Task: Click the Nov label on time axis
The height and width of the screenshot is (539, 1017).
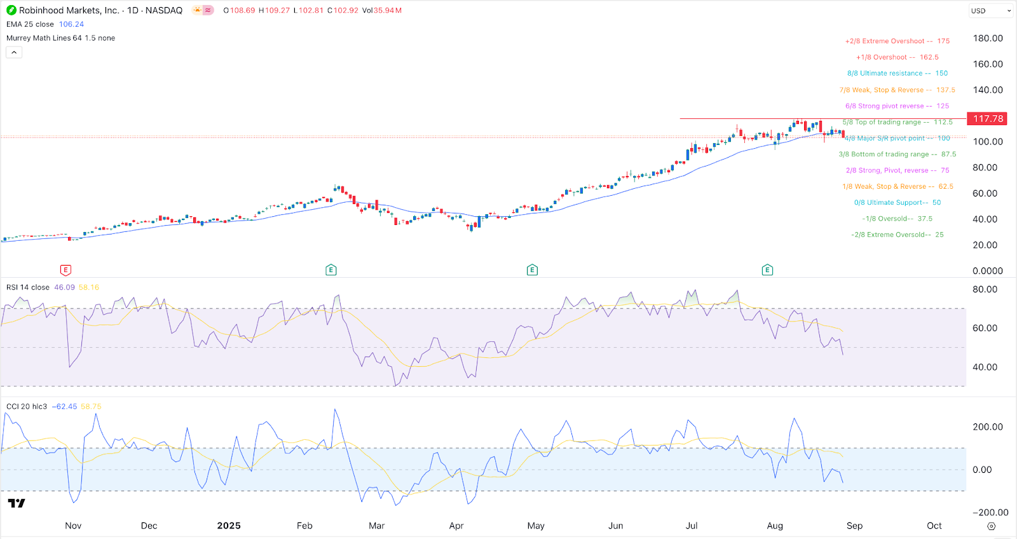Action: (x=73, y=526)
